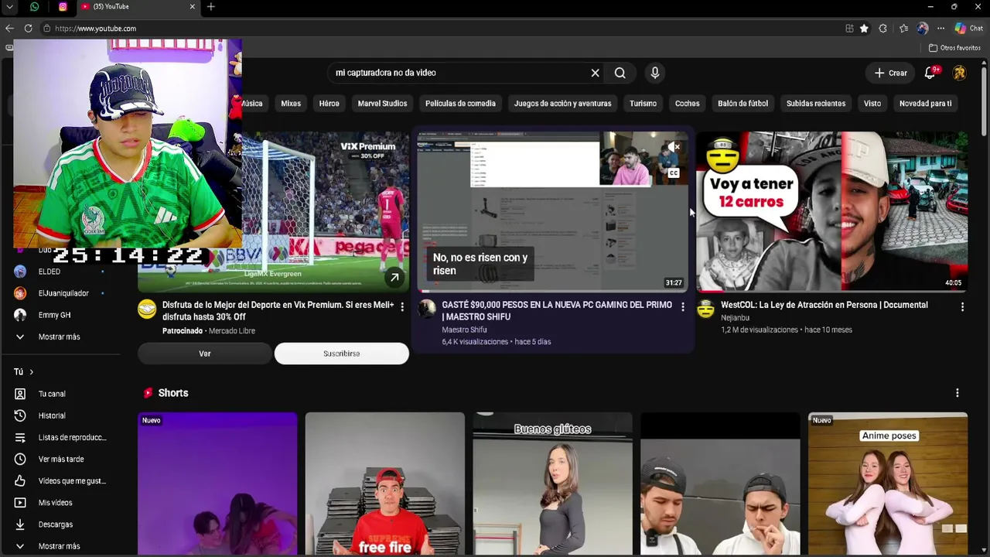Go back using the browser back arrow
The width and height of the screenshot is (990, 557).
point(9,29)
